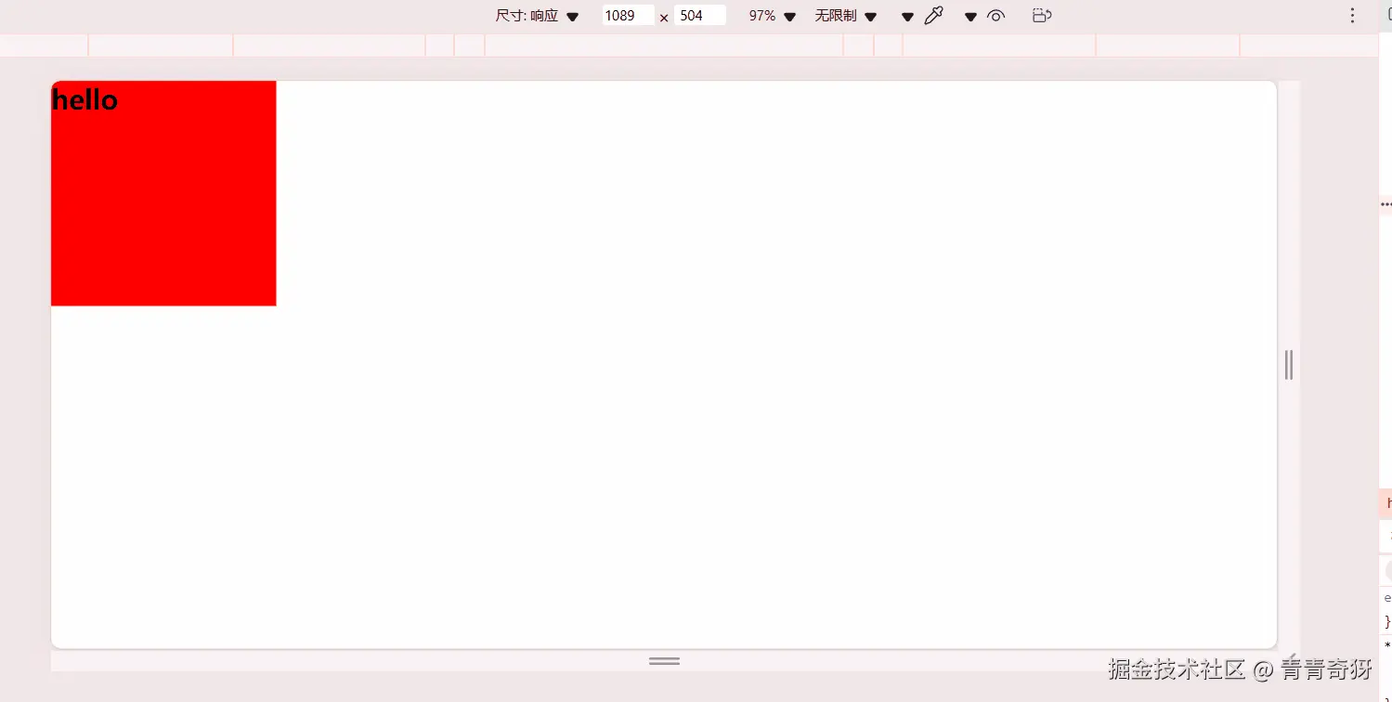Image resolution: width=1392 pixels, height=702 pixels.
Task: Click the horizontal resize handle below viewport
Action: click(664, 661)
